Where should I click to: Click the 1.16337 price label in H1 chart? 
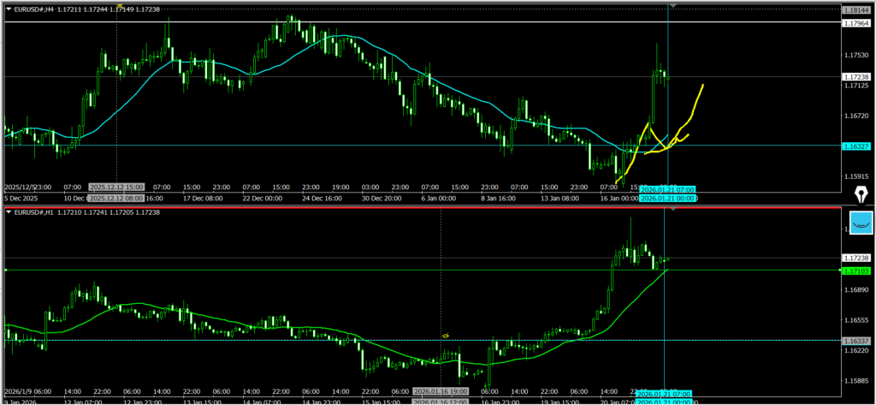click(x=855, y=340)
